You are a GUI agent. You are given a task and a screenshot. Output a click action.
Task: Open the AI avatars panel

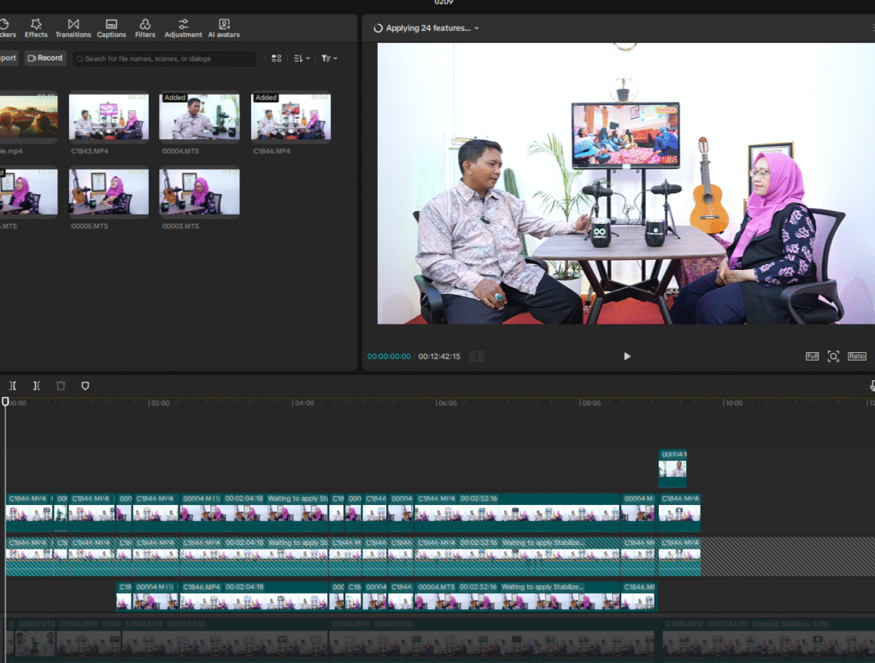tap(224, 28)
